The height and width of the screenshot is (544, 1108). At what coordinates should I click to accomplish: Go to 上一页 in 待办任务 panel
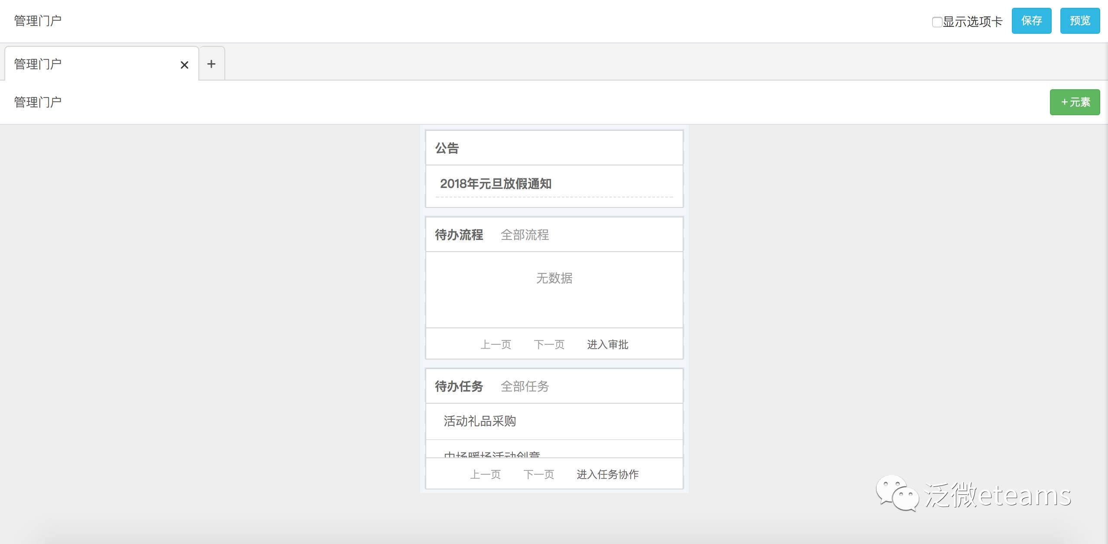[x=485, y=474]
